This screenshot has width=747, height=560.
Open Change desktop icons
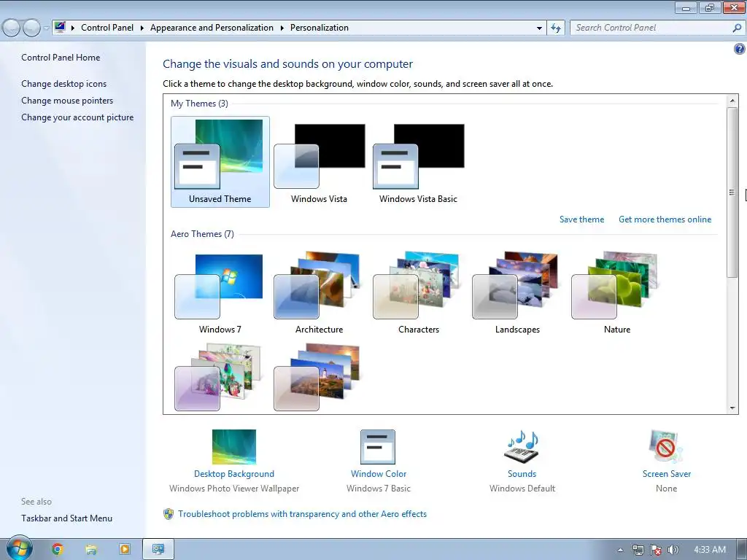(x=64, y=84)
